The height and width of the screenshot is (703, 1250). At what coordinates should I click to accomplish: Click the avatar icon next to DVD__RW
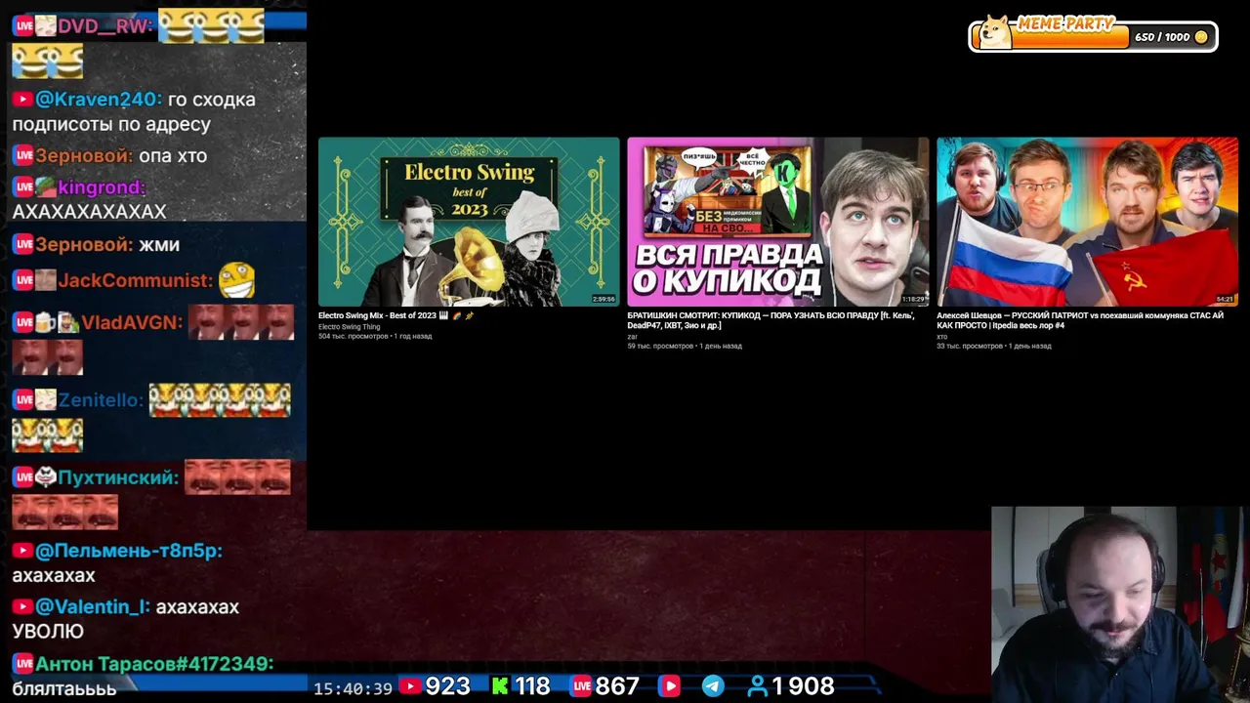pos(46,26)
